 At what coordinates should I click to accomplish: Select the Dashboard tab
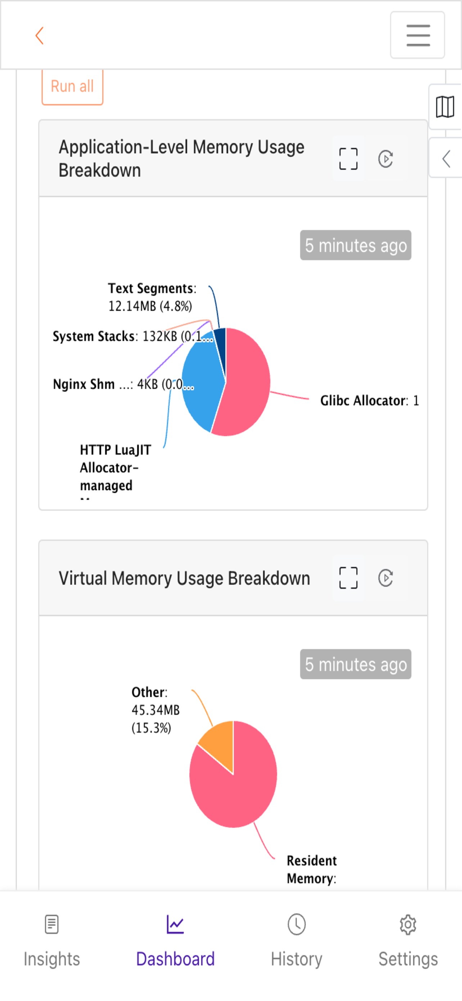[x=175, y=940]
